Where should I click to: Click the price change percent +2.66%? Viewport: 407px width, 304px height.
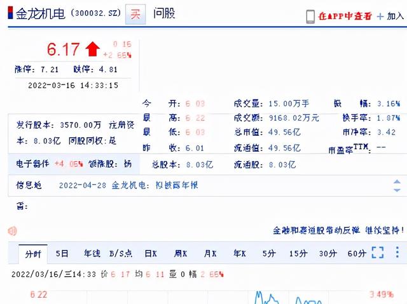click(117, 55)
